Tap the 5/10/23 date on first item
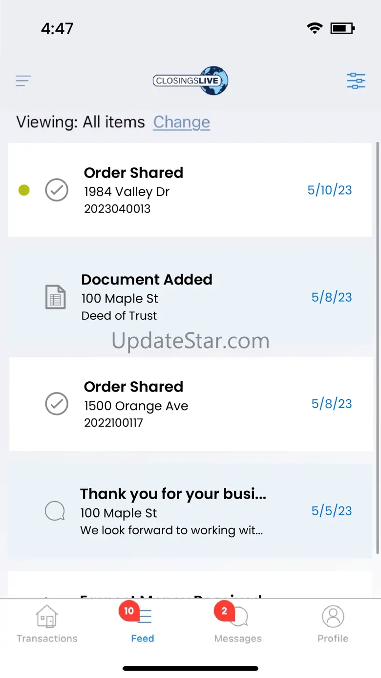Screen dimensions: 381x678 tap(330, 190)
